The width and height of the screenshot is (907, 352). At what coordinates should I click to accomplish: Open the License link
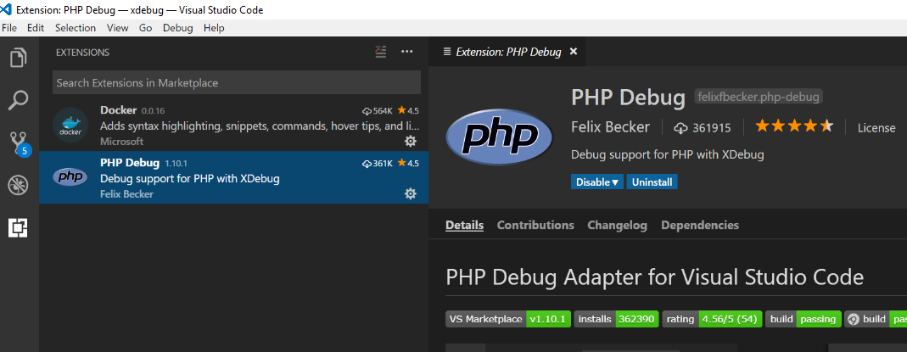(x=876, y=128)
